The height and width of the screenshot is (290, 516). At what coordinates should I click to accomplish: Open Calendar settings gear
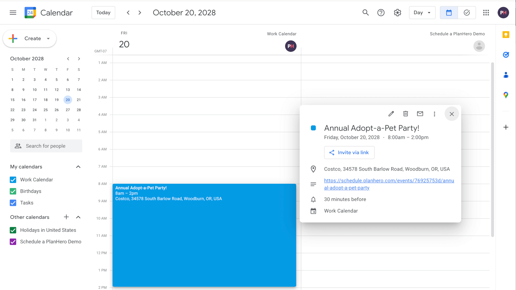[x=397, y=12]
